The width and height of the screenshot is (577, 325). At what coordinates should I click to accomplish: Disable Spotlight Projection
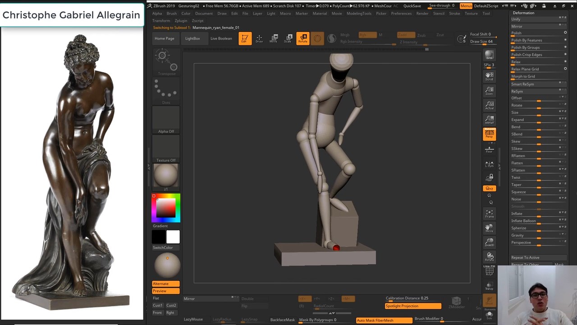tap(413, 306)
